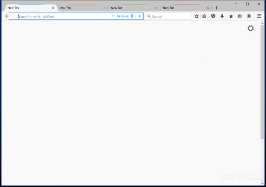This screenshot has height=187, width=266.
Task: Open a new tab with plus button
Action: pos(216,8)
